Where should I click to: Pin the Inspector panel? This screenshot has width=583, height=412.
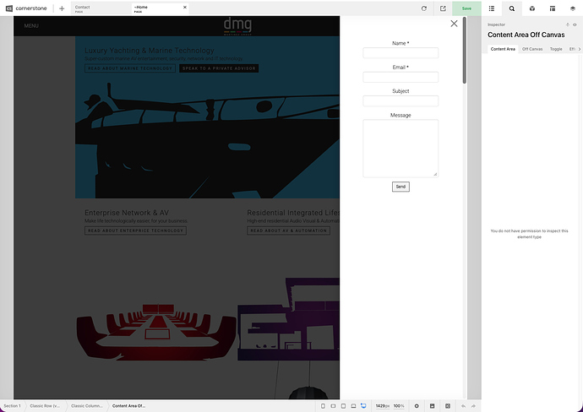coord(568,24)
